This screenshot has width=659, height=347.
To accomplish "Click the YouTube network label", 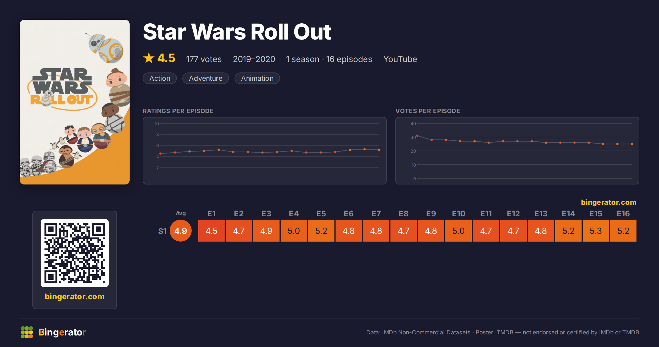I will 400,59.
